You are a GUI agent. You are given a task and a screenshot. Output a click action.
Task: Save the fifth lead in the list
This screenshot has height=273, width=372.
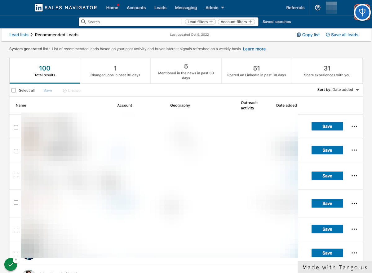[327, 229]
